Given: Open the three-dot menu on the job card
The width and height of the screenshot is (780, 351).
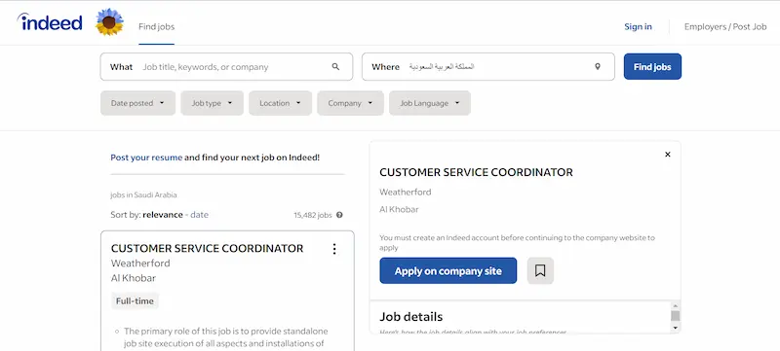Looking at the screenshot, I should 334,249.
